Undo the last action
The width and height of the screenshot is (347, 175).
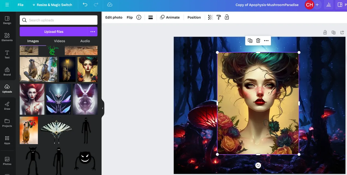[85, 5]
